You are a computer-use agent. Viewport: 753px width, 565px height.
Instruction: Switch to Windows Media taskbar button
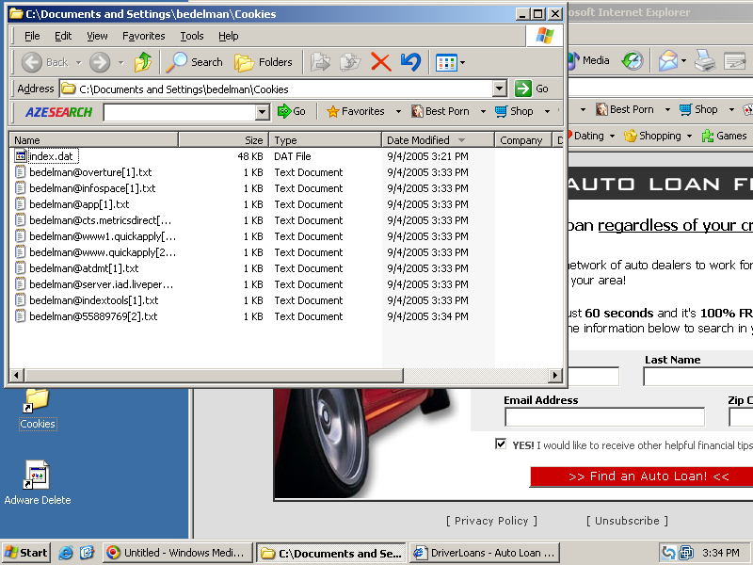pos(177,553)
